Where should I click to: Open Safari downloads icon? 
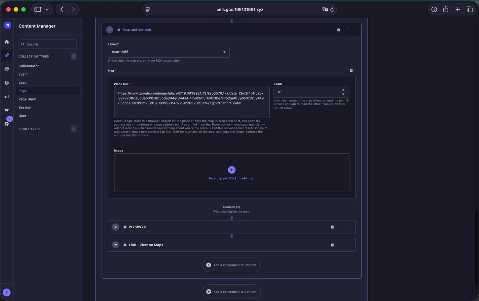434,10
